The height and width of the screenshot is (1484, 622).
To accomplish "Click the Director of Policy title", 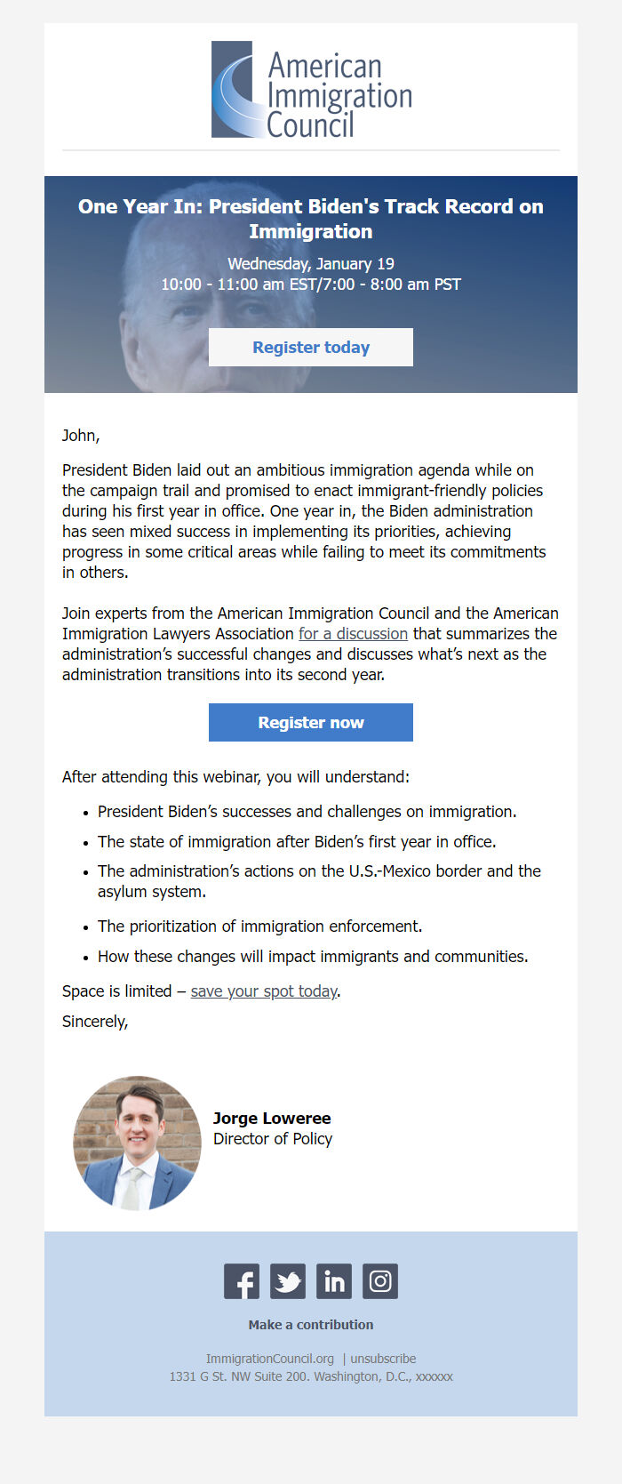I will pyautogui.click(x=273, y=1139).
